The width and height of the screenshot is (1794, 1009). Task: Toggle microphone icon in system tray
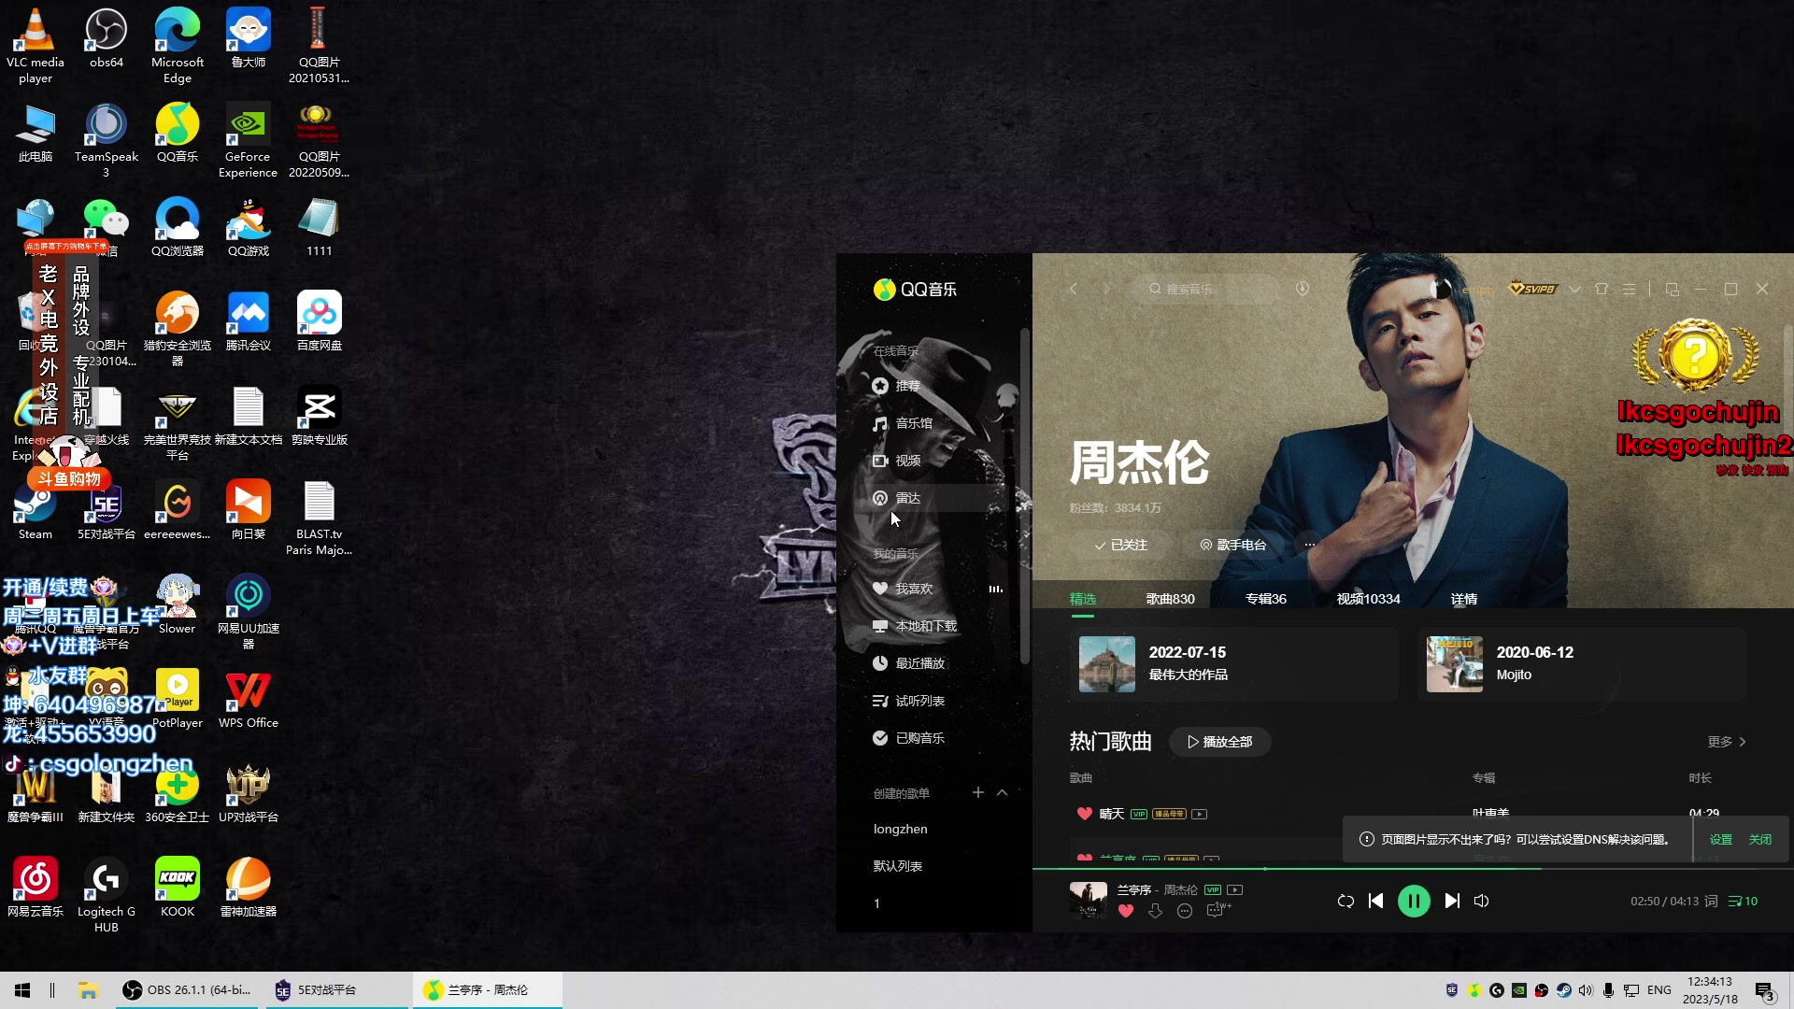coord(1608,990)
